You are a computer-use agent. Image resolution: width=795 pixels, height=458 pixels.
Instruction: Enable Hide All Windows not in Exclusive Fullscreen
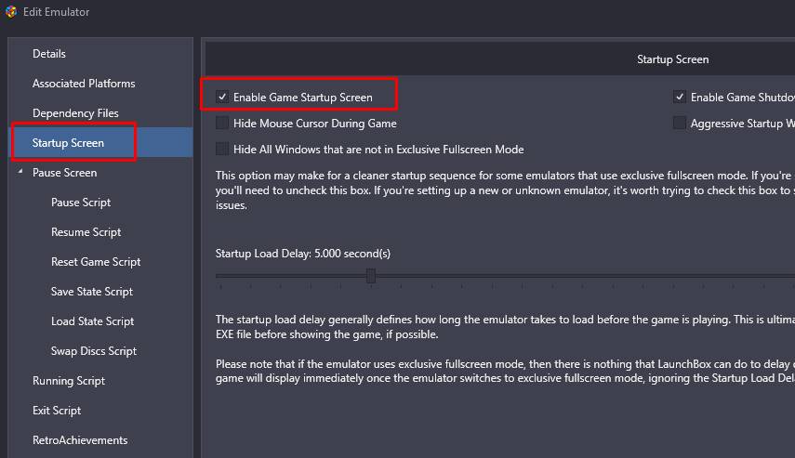tap(222, 149)
